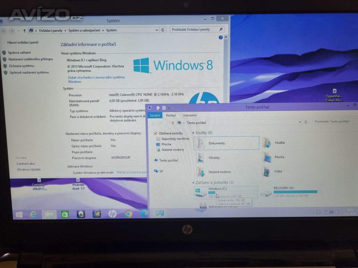The image size is (358, 268).
Task: Collapse the help pane arrow in Systém
Action: tap(226, 37)
